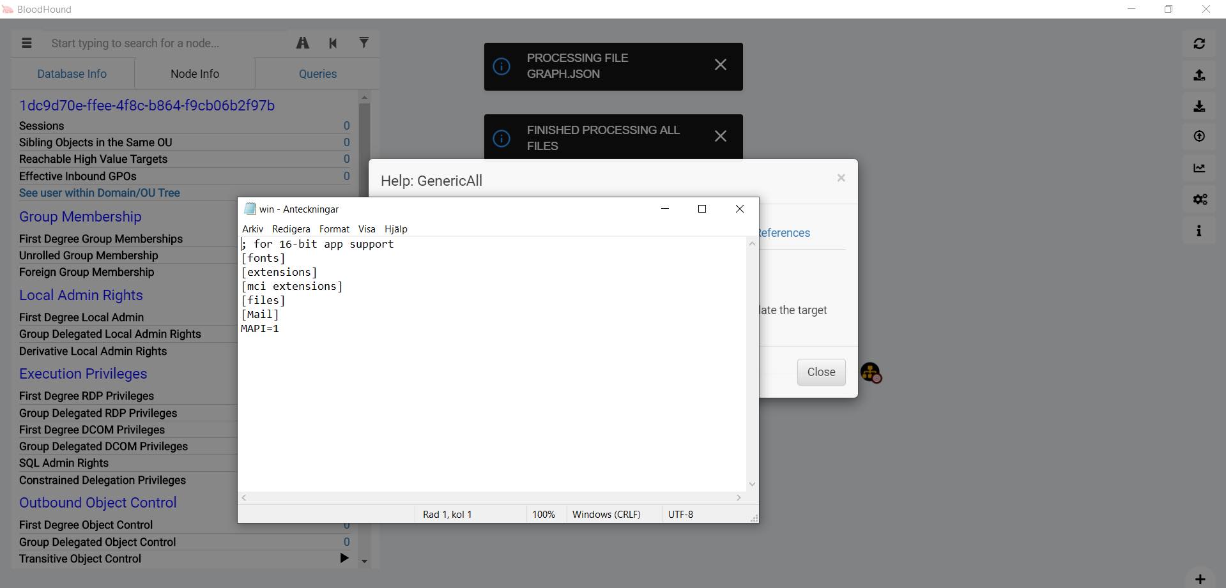Viewport: 1226px width, 588px height.
Task: Collapse the Execution Privileges section header
Action: pos(83,373)
